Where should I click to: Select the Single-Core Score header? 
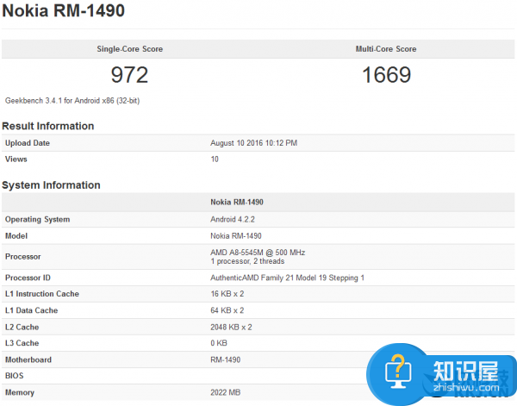[129, 49]
